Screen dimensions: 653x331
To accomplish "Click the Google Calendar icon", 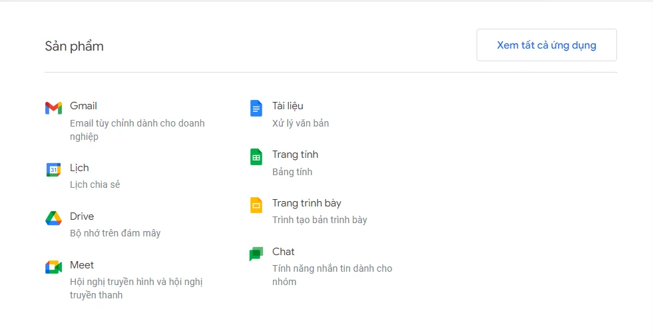I will pos(53,170).
